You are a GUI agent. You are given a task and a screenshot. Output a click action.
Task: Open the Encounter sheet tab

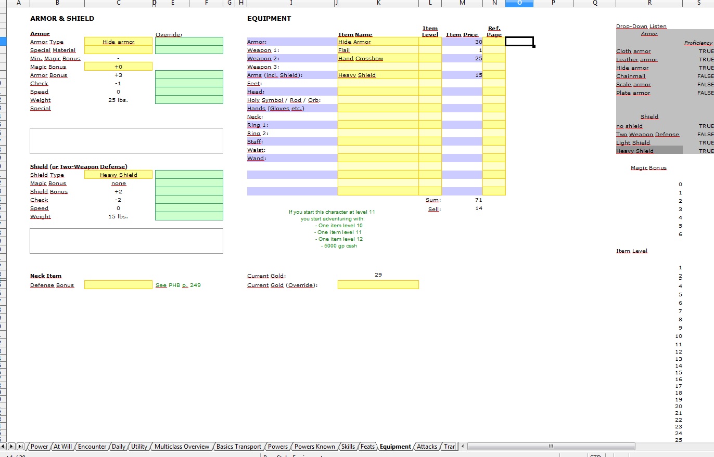pos(92,446)
